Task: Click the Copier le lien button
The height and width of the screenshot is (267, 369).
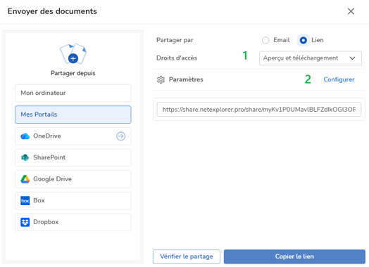Action: [x=294, y=256]
